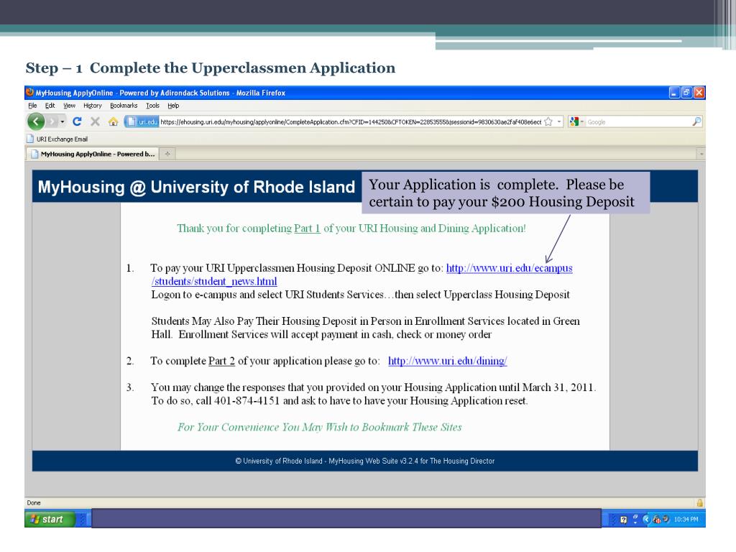The image size is (736, 552).
Task: Click the /students/student_news.html link
Action: click(214, 281)
